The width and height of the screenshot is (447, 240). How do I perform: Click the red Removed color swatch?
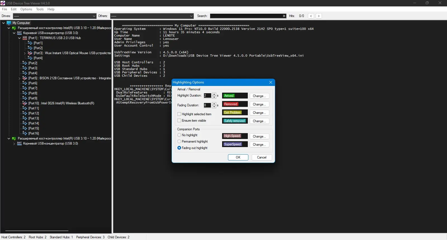235,104
